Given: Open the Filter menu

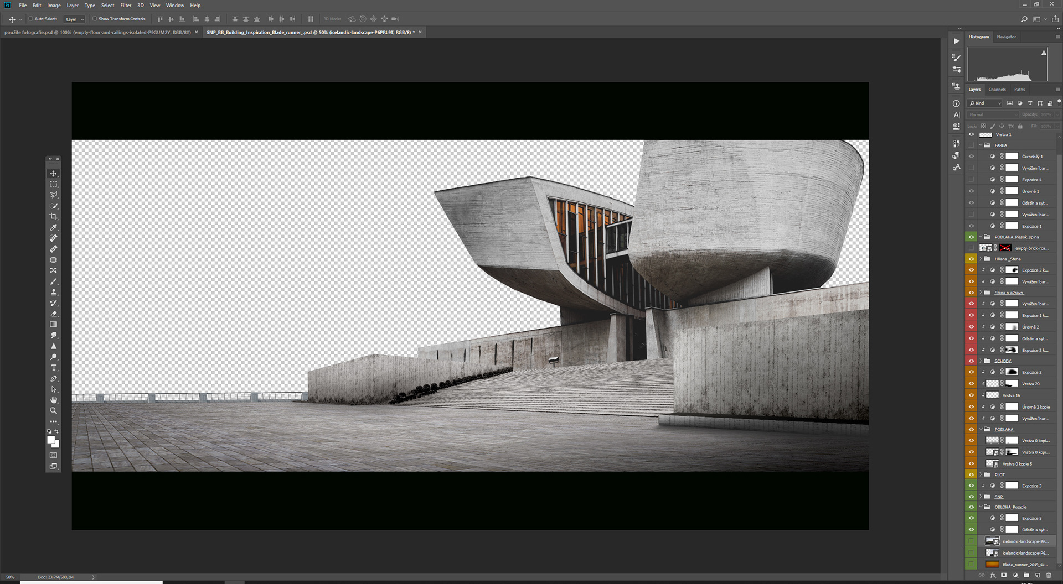Looking at the screenshot, I should click(x=126, y=6).
